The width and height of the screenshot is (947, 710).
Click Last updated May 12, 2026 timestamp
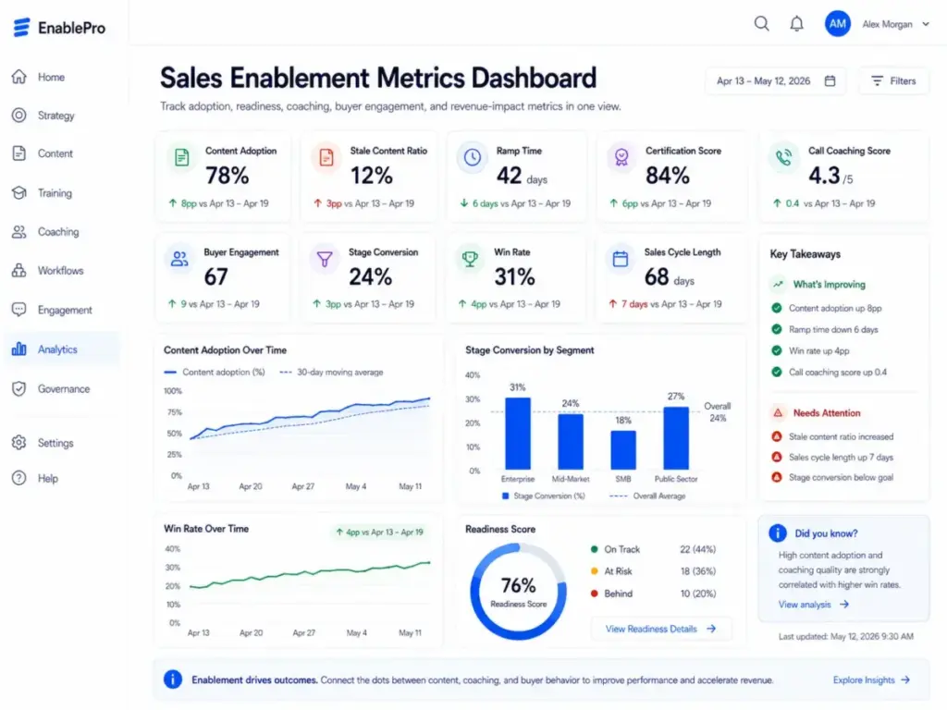[845, 636]
